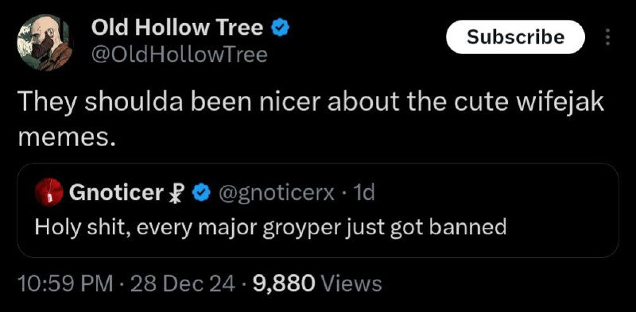Subscribe to Old Hollow Tree

coord(515,37)
